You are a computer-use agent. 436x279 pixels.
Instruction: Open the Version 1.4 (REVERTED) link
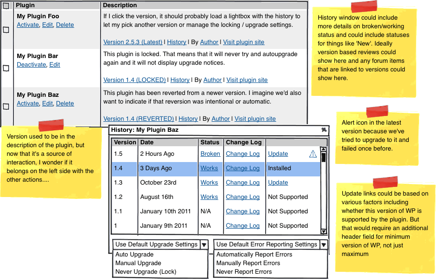pos(138,118)
